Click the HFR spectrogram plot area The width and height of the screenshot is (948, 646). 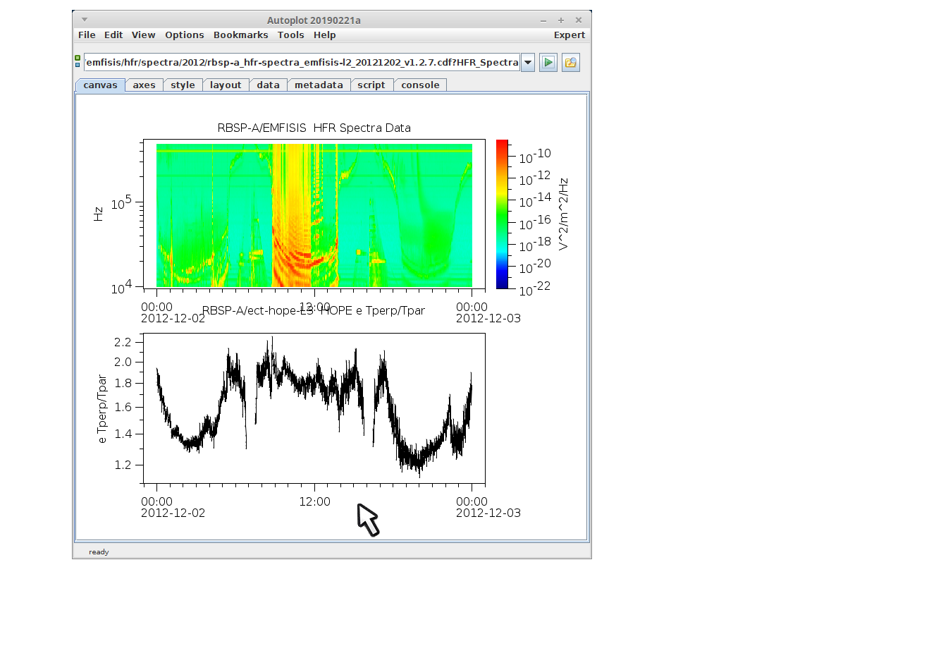pyautogui.click(x=314, y=214)
